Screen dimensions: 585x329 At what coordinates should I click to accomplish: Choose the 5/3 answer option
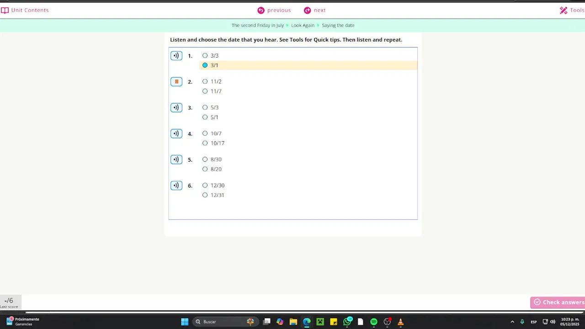205,108
